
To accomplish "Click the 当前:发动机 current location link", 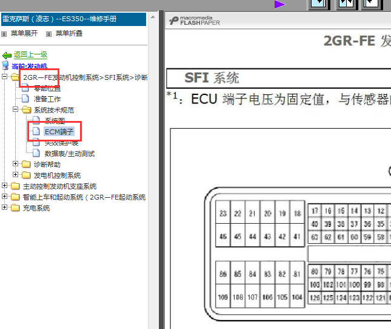I will (30, 66).
